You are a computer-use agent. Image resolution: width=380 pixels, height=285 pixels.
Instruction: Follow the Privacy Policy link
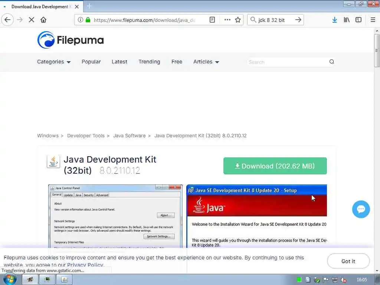85,265
